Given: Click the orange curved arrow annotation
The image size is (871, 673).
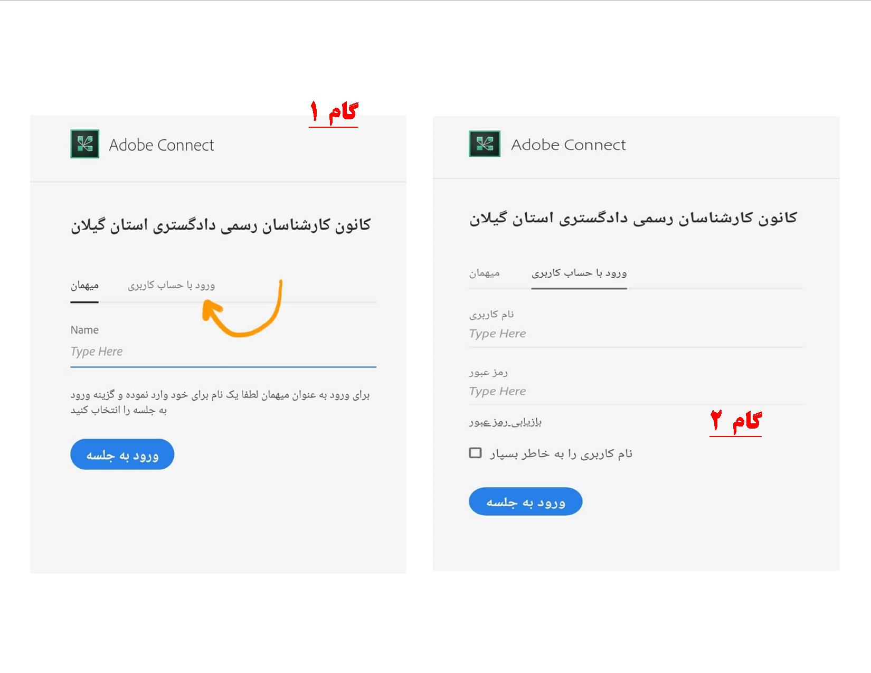Looking at the screenshot, I should pyautogui.click(x=242, y=309).
